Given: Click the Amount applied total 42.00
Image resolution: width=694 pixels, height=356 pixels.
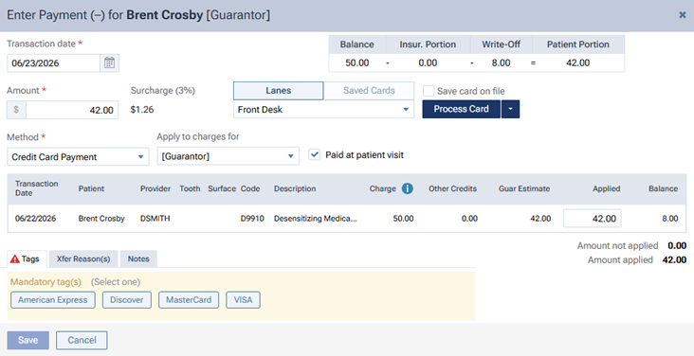Looking at the screenshot, I should pos(674,259).
